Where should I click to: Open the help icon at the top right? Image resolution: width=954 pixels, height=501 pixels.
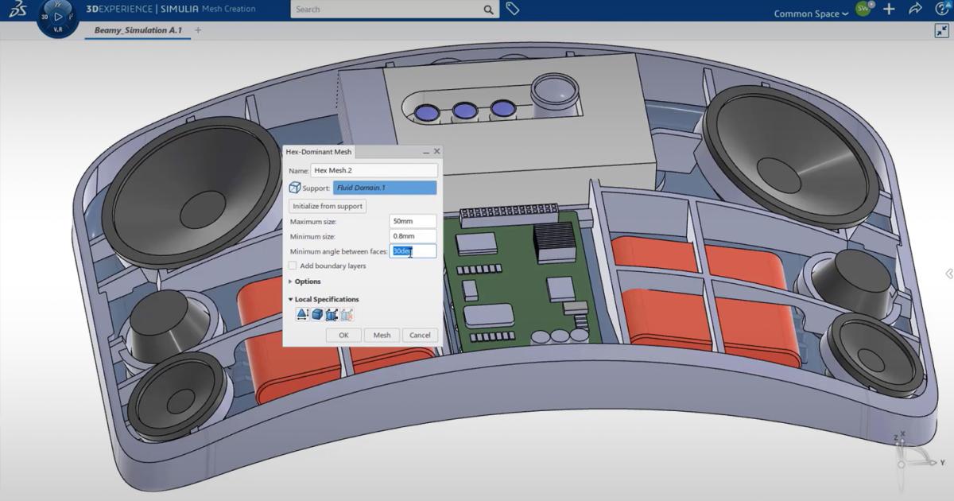(x=940, y=9)
